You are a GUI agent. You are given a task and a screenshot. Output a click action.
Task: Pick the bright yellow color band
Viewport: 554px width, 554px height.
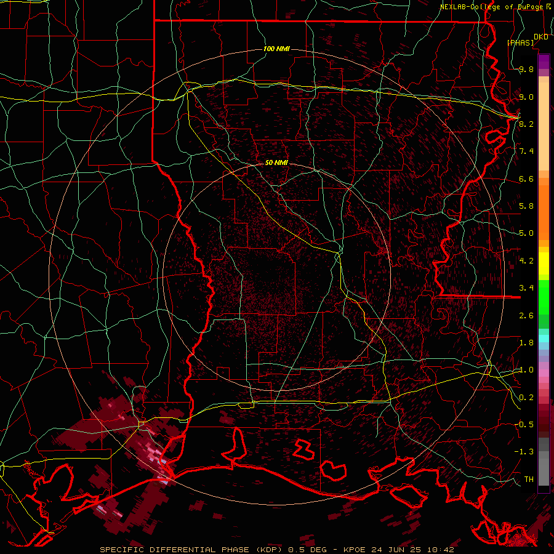(544, 263)
